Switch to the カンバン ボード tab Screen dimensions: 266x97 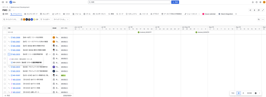pos(31,14)
